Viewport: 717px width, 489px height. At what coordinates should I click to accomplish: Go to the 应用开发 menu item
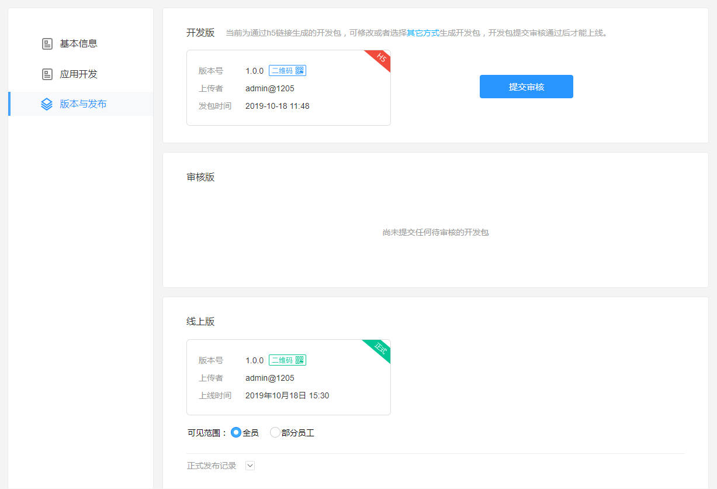coord(78,74)
